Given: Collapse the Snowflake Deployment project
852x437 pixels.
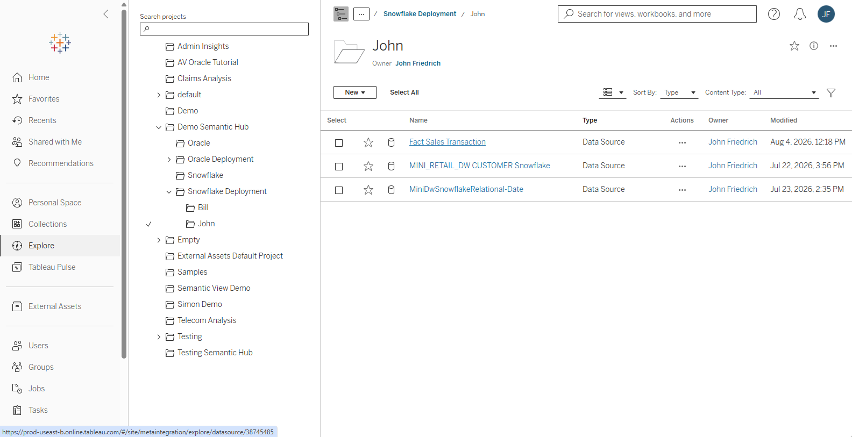Looking at the screenshot, I should coord(169,192).
